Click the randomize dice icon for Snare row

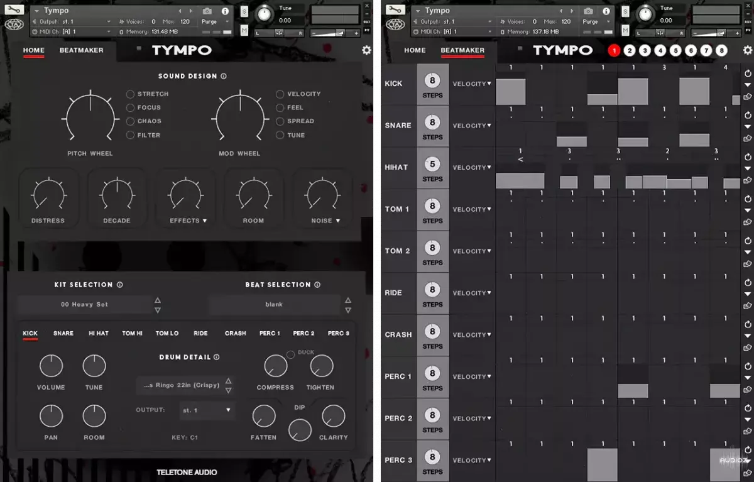click(748, 139)
